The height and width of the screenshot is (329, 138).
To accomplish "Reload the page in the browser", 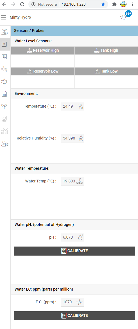I will coord(22,5).
